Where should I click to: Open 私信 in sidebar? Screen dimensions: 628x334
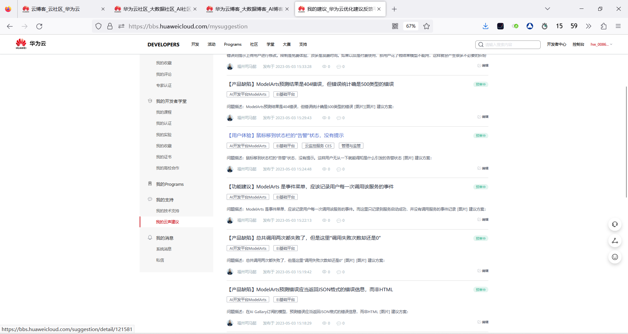click(x=160, y=260)
